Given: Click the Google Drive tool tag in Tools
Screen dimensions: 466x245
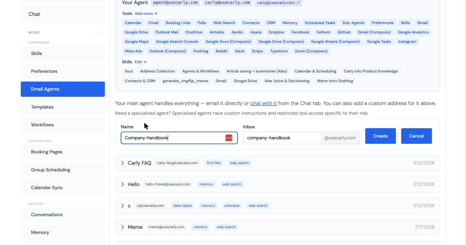Looking at the screenshot, I should (x=137, y=32).
